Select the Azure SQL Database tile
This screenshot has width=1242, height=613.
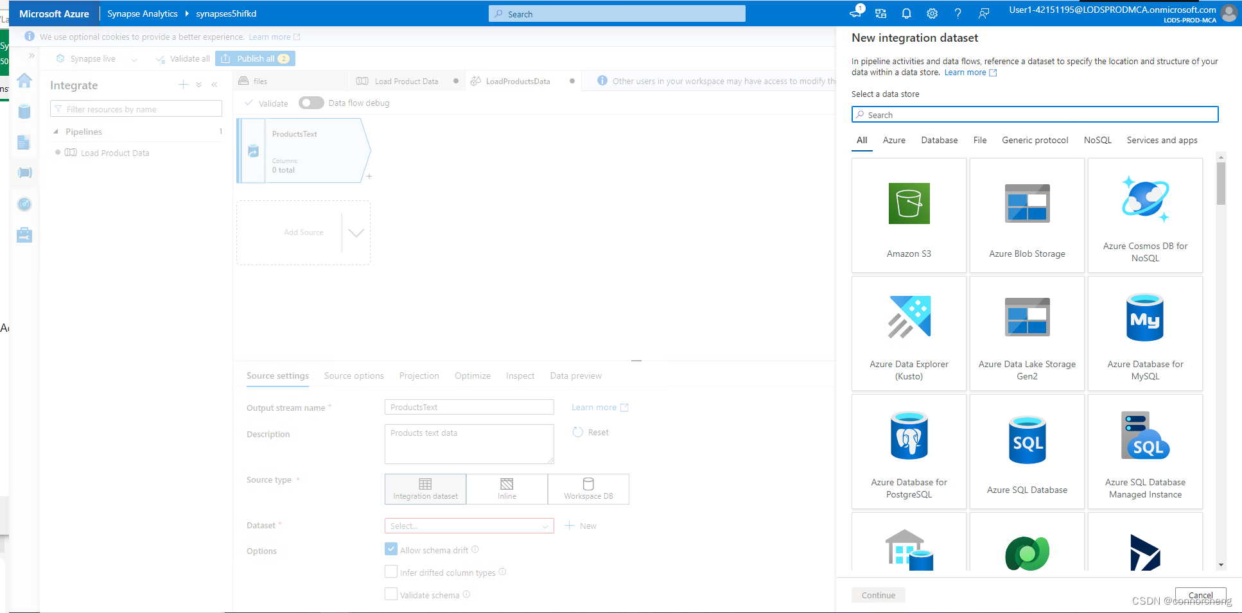point(1027,451)
